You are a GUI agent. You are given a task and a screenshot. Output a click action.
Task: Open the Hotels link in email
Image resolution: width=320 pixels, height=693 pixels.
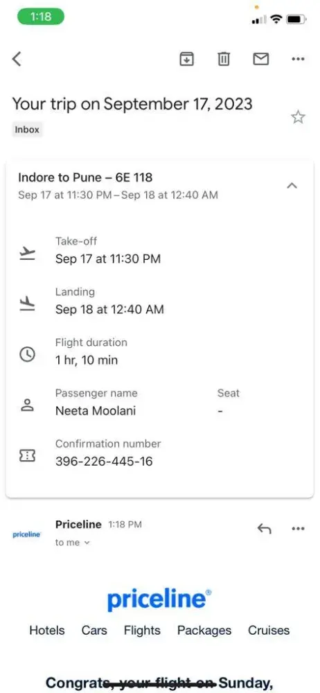pos(47,630)
